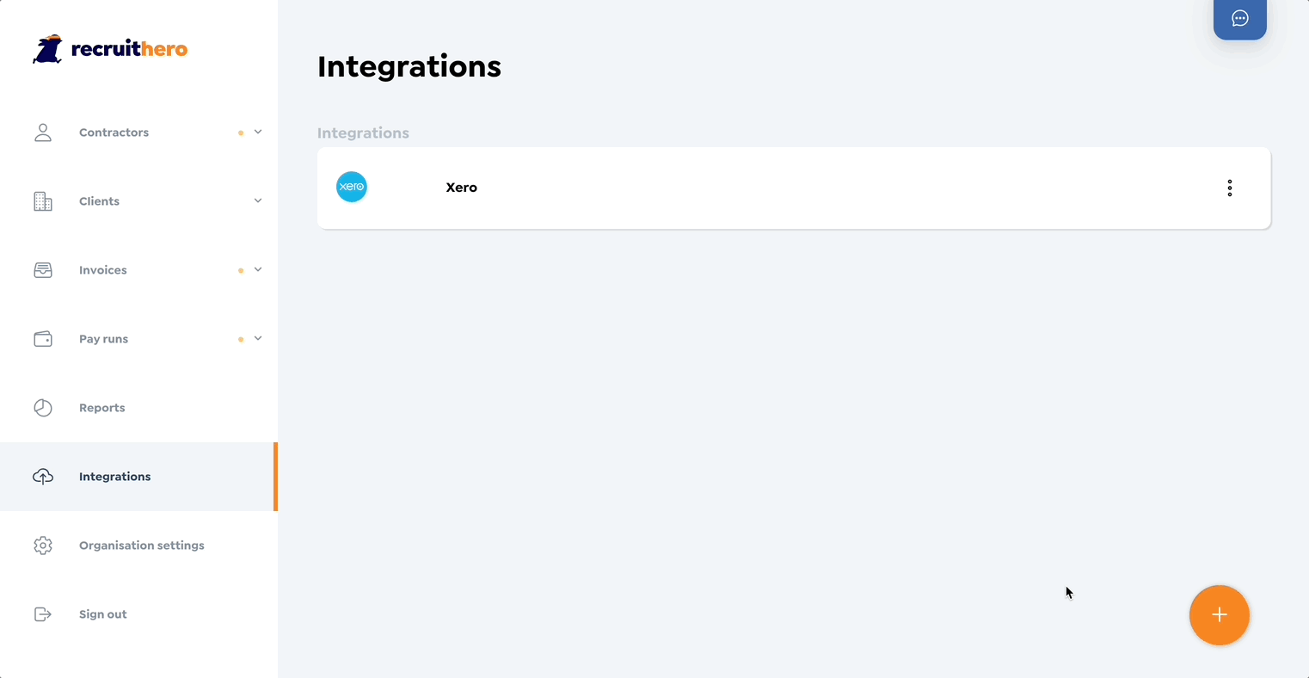Click the Invoices notification dot
The width and height of the screenshot is (1309, 678).
241,270
